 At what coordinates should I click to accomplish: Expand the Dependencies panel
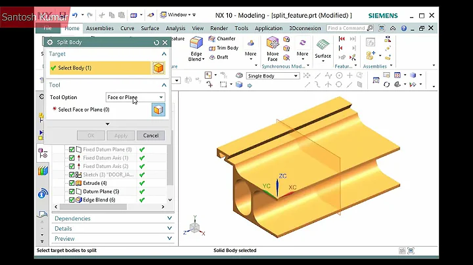pyautogui.click(x=169, y=218)
